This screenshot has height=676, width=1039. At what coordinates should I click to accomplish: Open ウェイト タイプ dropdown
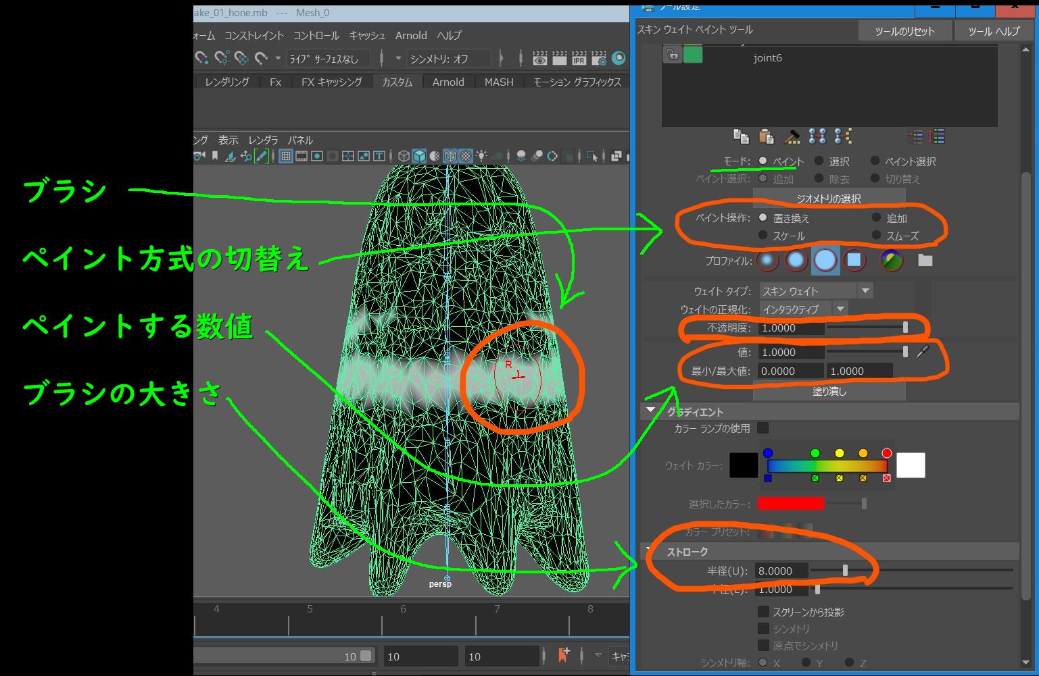coord(816,291)
